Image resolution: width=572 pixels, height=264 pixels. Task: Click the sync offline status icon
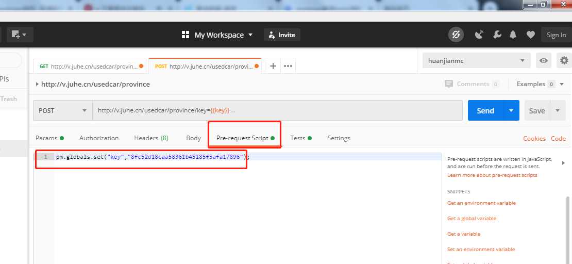456,35
